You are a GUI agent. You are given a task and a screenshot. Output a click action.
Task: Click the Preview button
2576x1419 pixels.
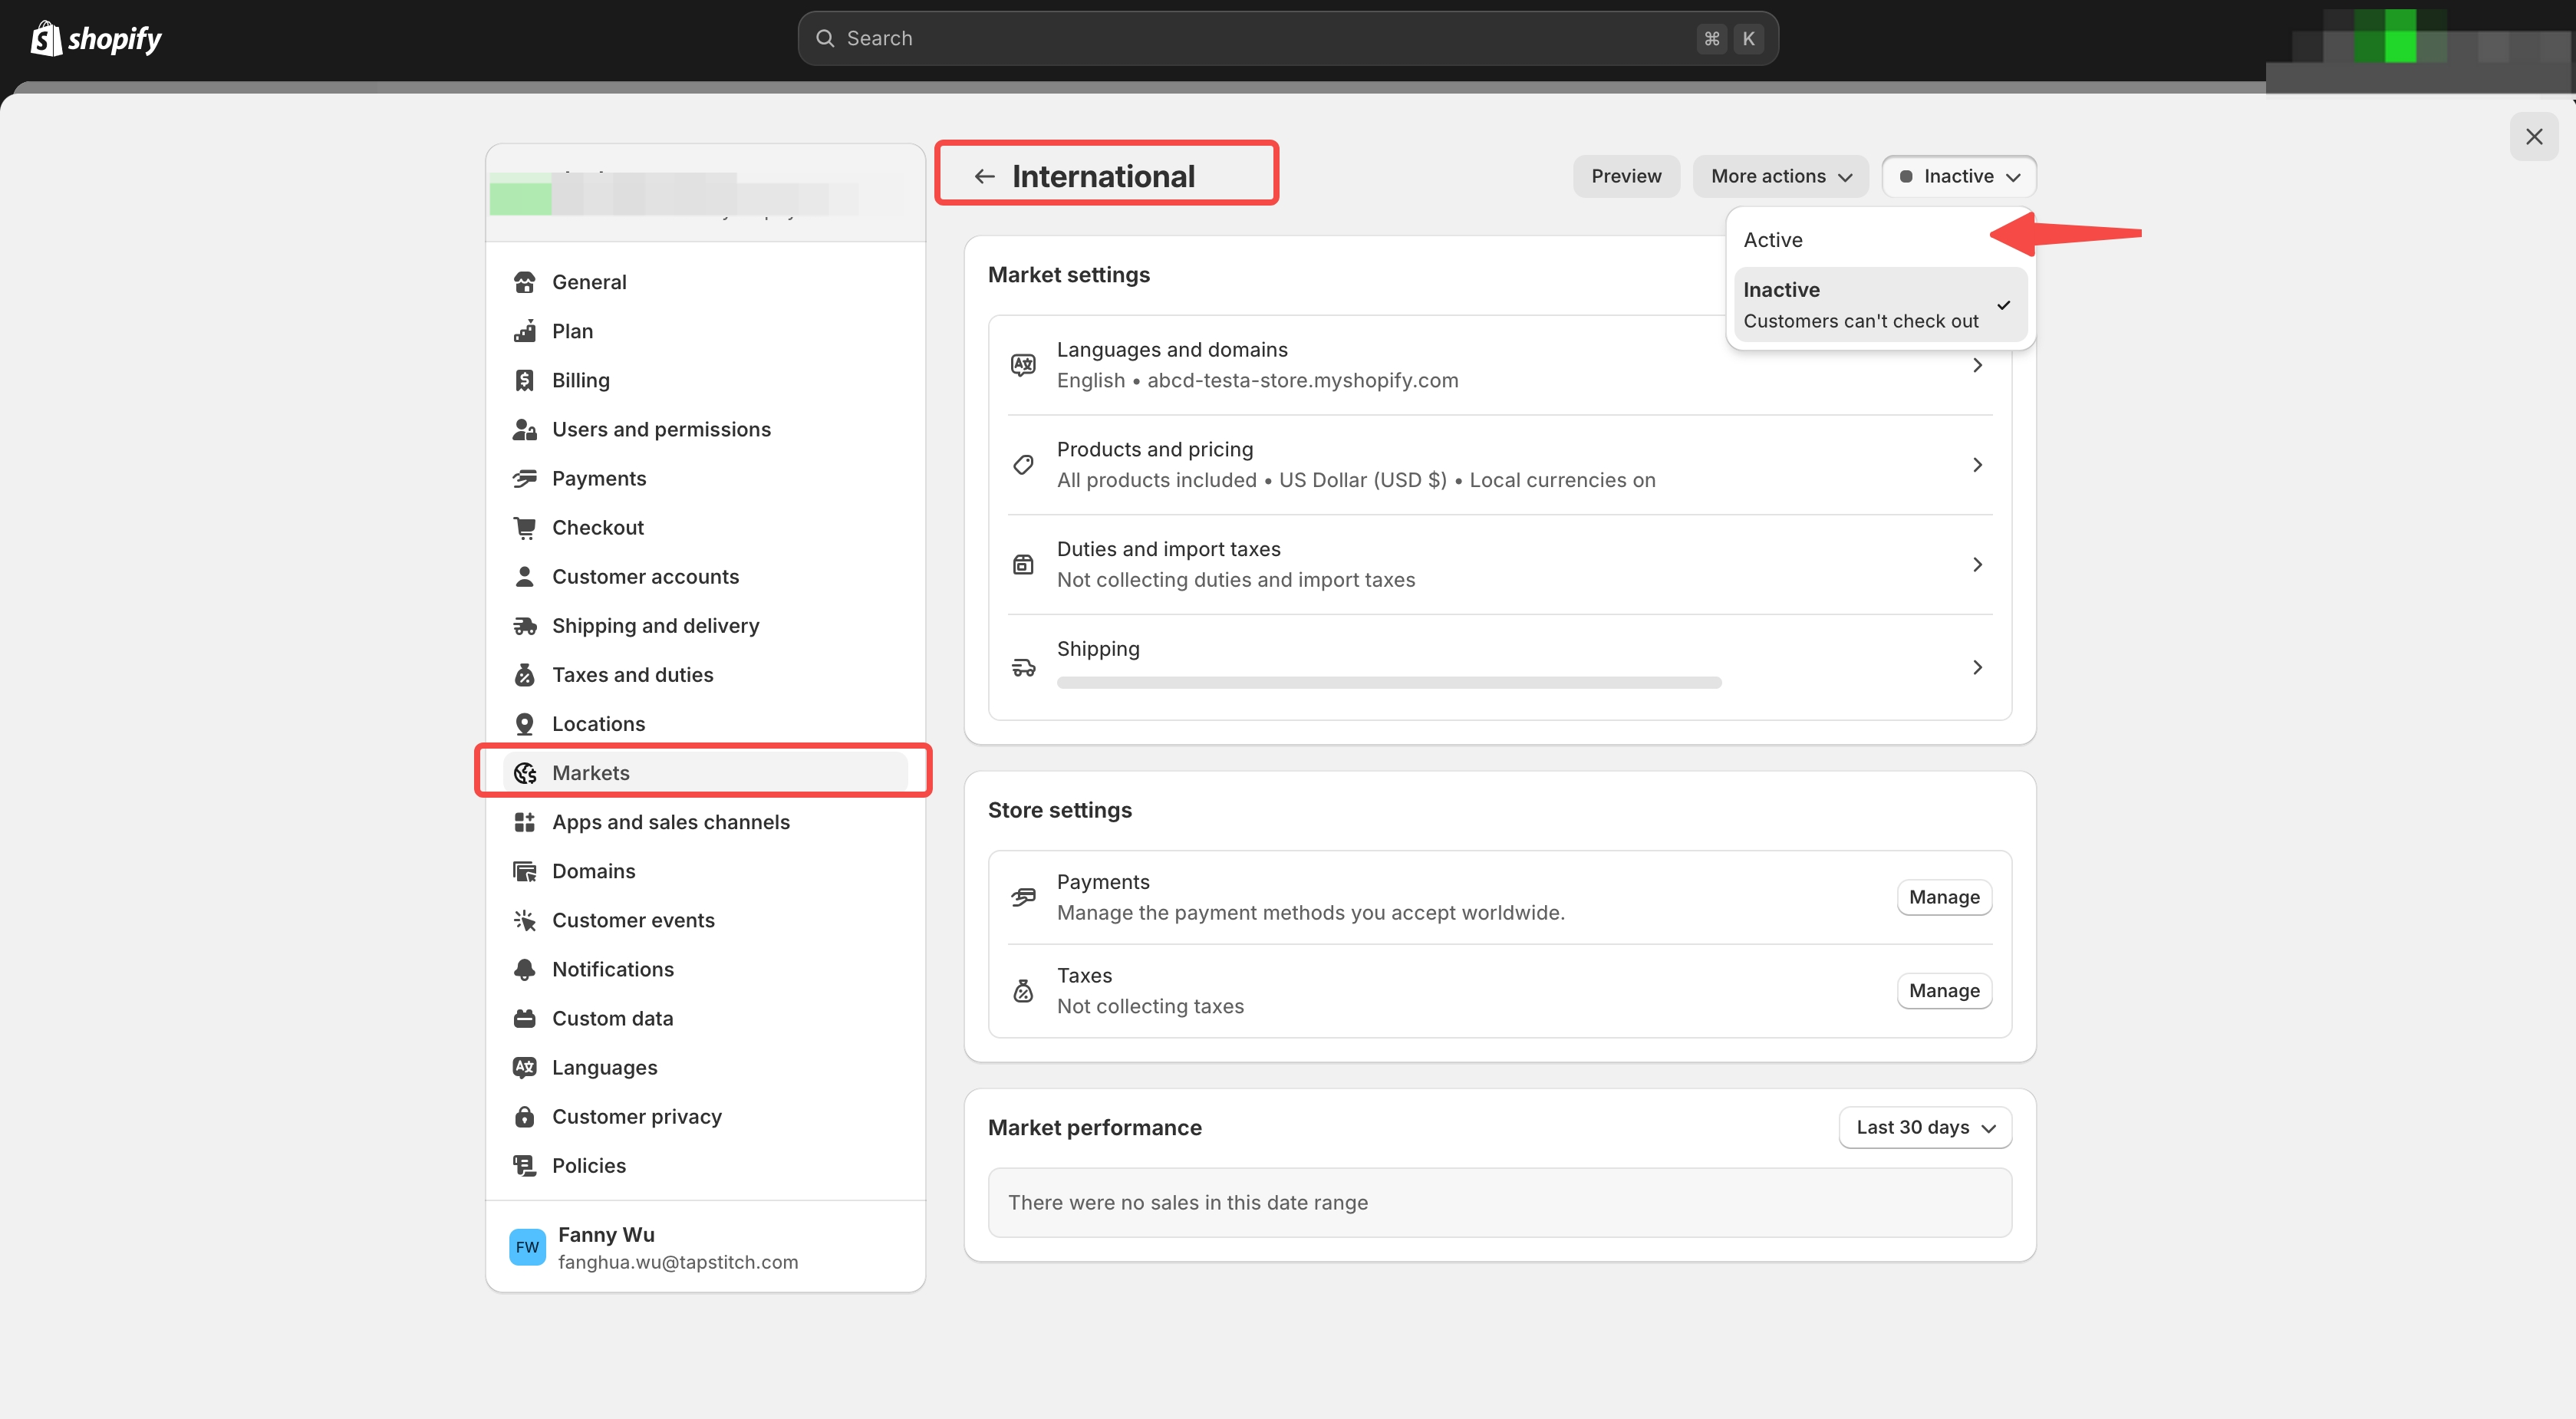coord(1625,176)
